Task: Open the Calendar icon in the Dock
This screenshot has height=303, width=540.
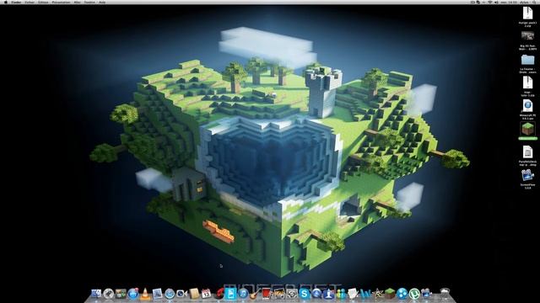Action: (206, 294)
